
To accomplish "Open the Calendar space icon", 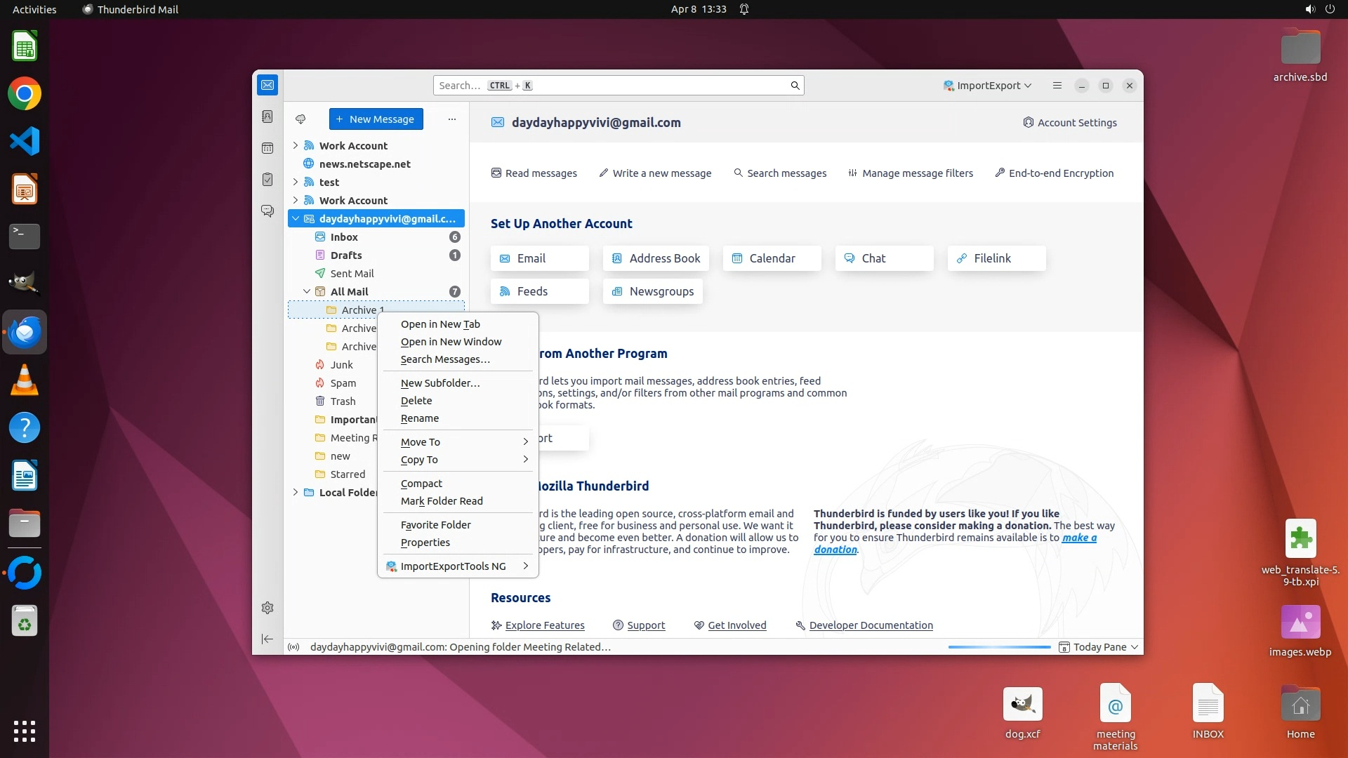I will coord(267,148).
